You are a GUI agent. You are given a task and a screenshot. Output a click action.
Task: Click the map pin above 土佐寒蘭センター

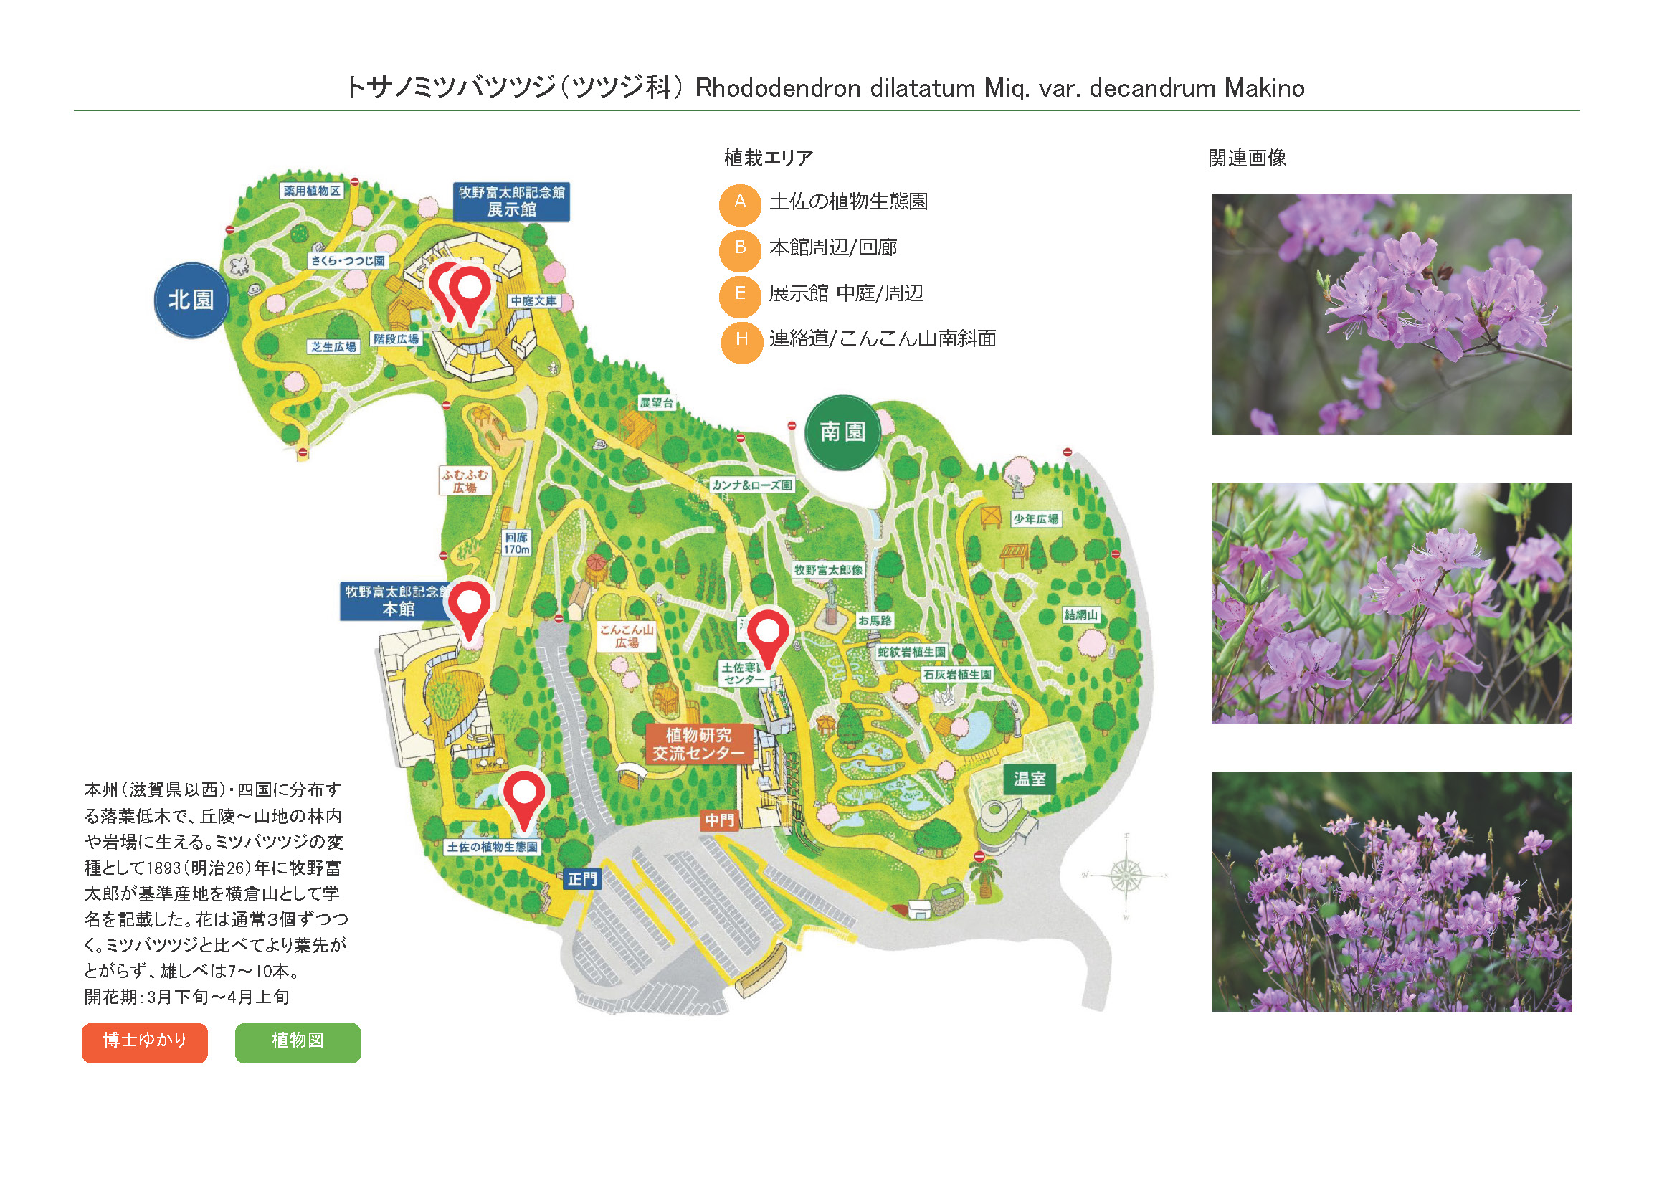768,635
